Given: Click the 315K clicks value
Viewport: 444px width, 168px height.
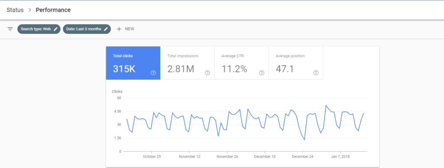Looking at the screenshot, I should pos(124,69).
